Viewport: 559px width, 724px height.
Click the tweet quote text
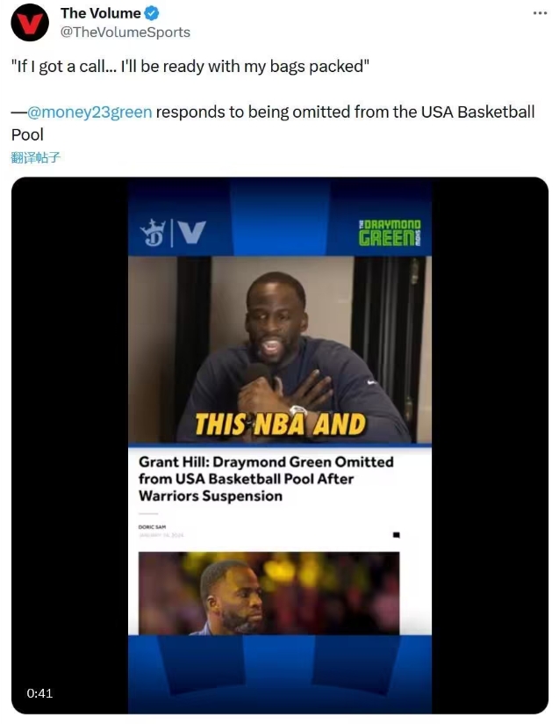pyautogui.click(x=190, y=67)
